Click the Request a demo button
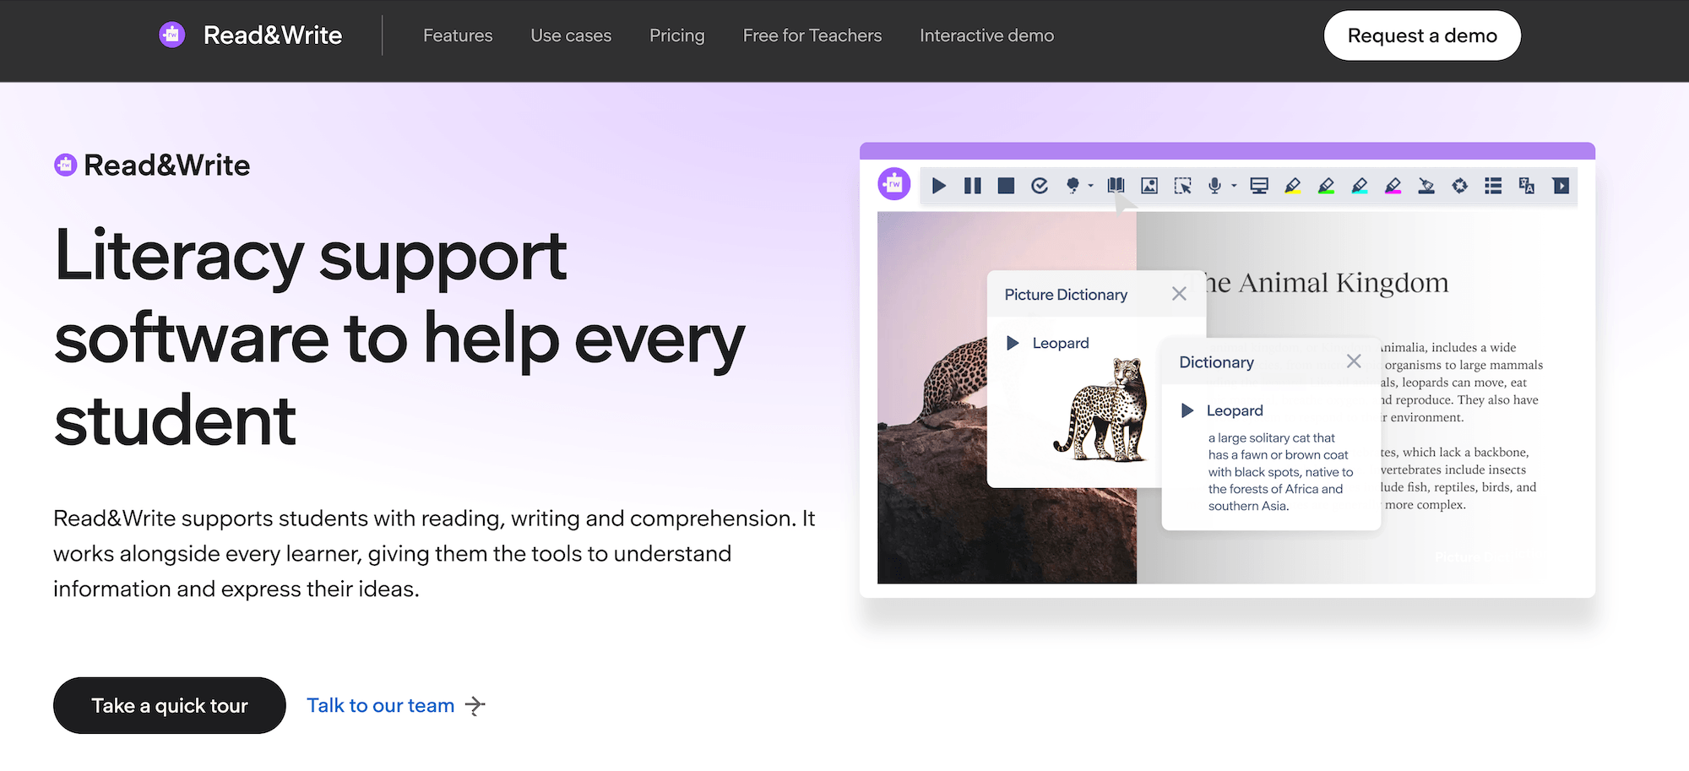This screenshot has width=1689, height=771. point(1422,35)
